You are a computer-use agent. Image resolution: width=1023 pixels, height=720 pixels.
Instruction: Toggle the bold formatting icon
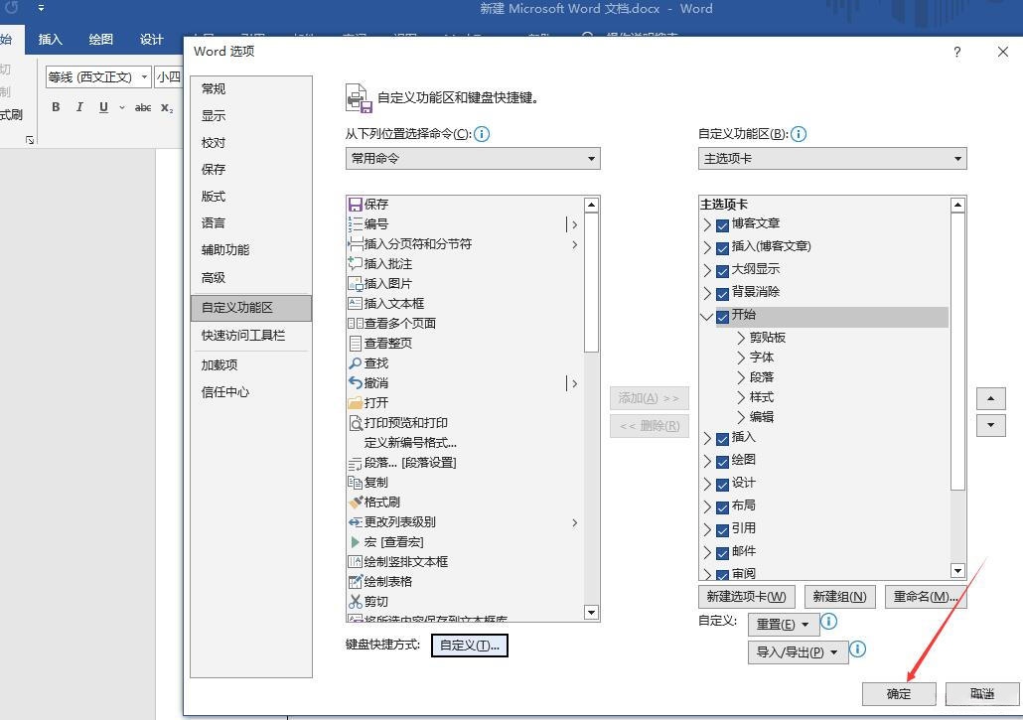pos(56,107)
